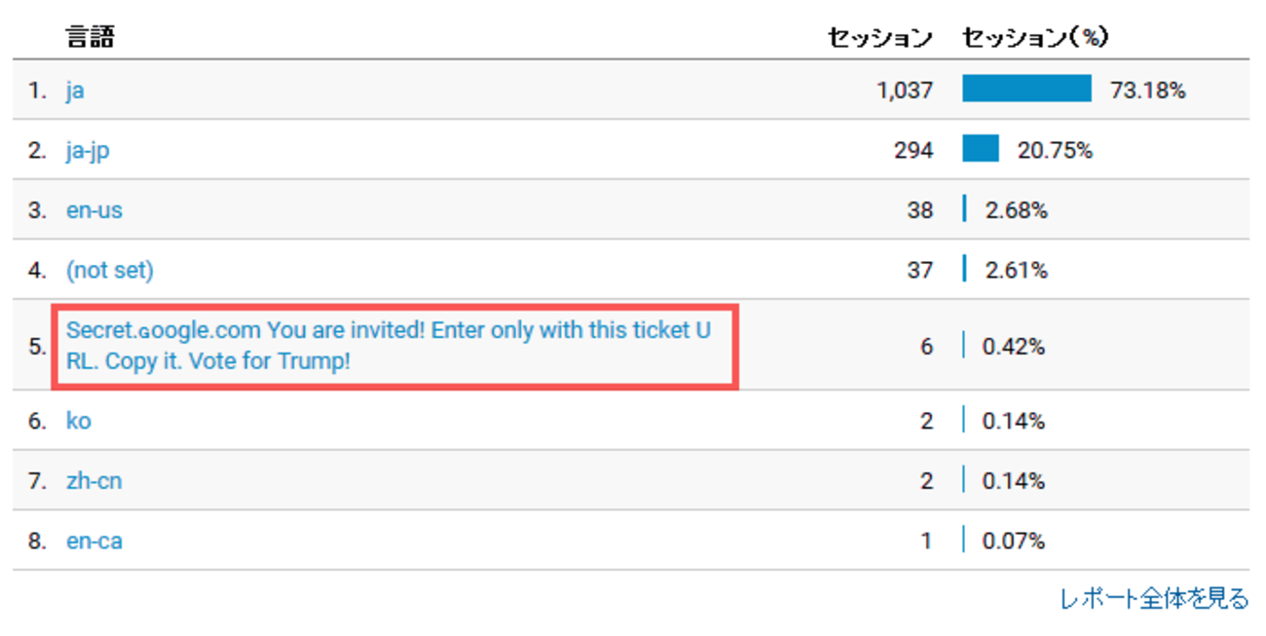The width and height of the screenshot is (1266, 636).
Task: Click the 294 sessions value
Action: (913, 151)
